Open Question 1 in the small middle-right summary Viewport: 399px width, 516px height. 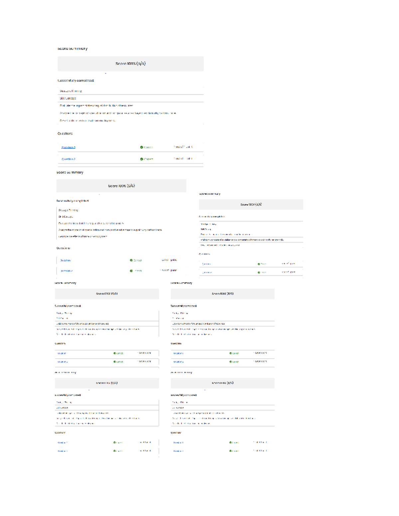click(x=206, y=264)
